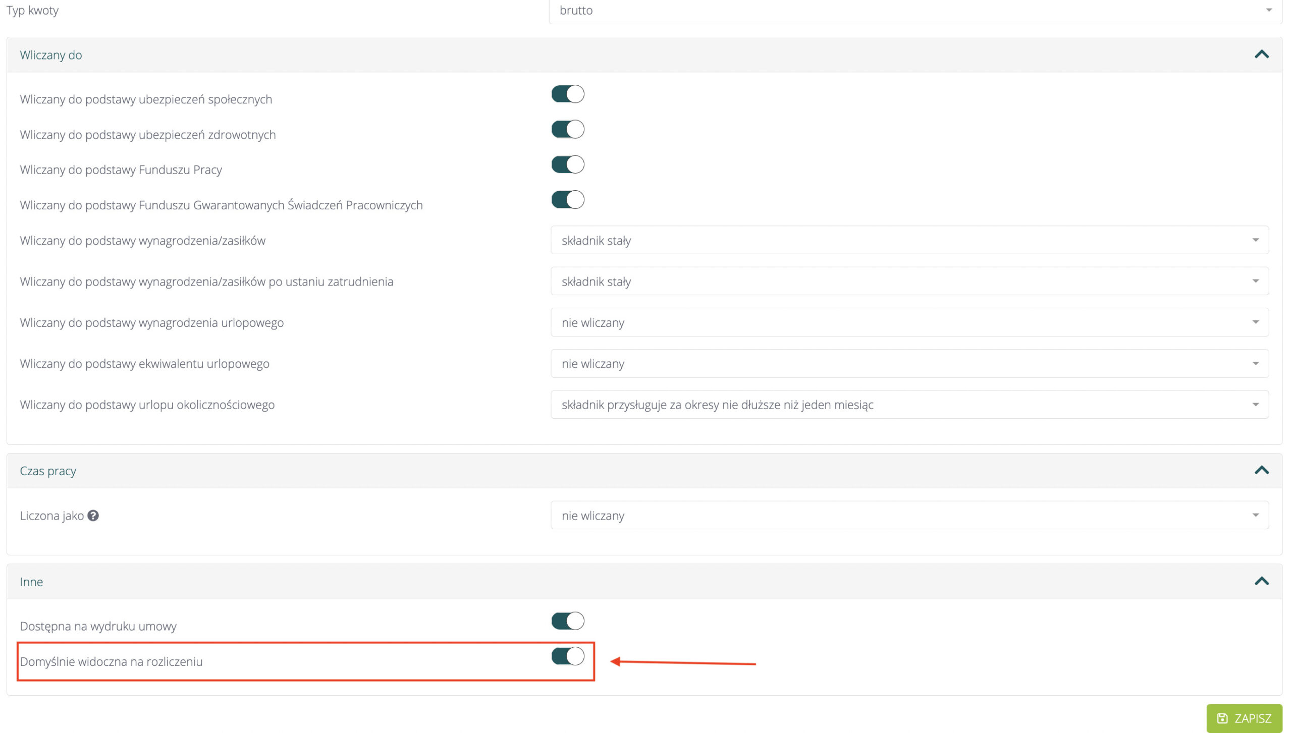This screenshot has width=1292, height=733.
Task: Open ekwiwalentu urlopowego dropdown
Action: point(909,364)
